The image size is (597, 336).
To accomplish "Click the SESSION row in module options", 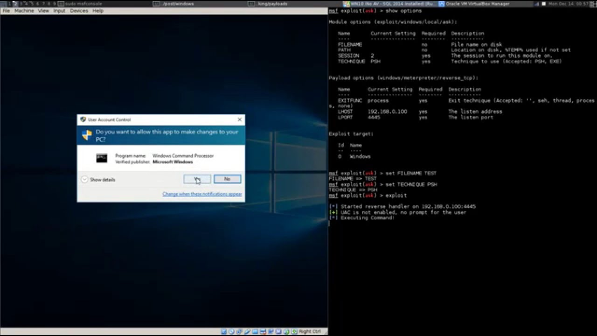I will click(x=445, y=56).
